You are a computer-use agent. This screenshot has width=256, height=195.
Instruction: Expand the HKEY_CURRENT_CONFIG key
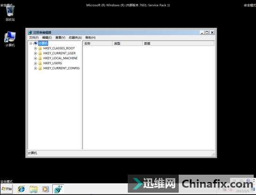[35, 68]
